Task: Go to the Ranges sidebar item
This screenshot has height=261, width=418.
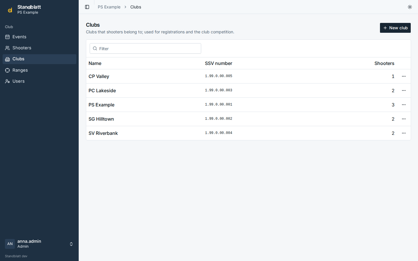Action: tap(39, 70)
